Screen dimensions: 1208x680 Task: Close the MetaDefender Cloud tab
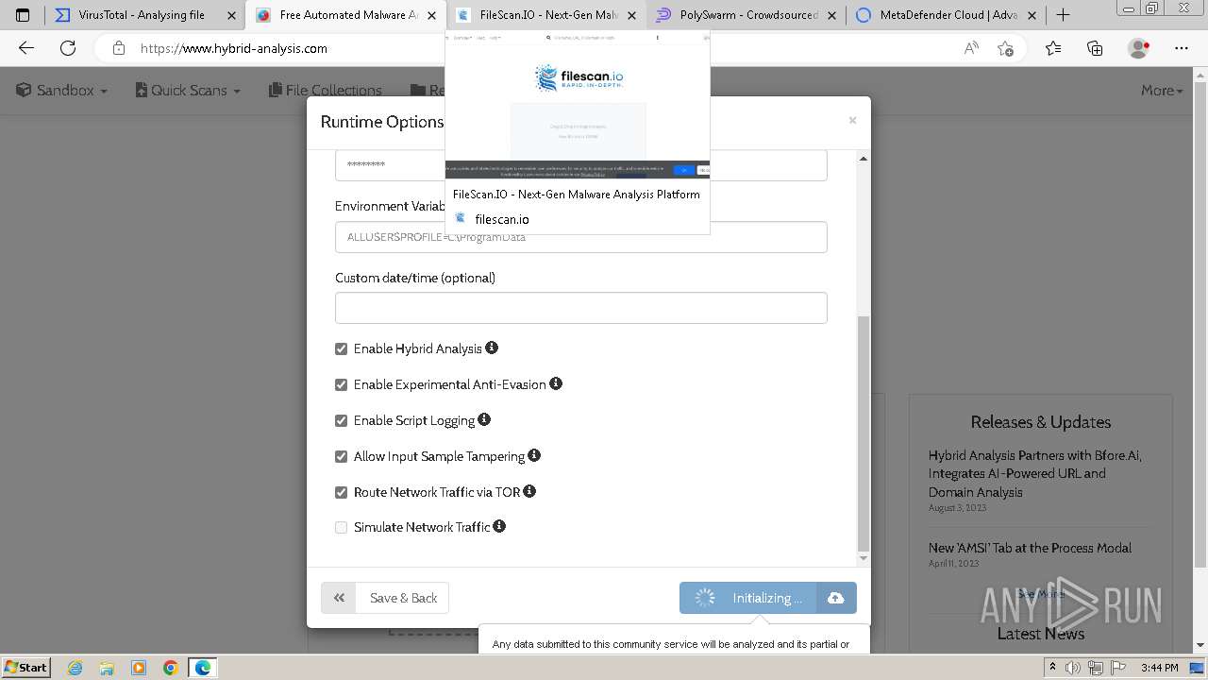point(1032,15)
